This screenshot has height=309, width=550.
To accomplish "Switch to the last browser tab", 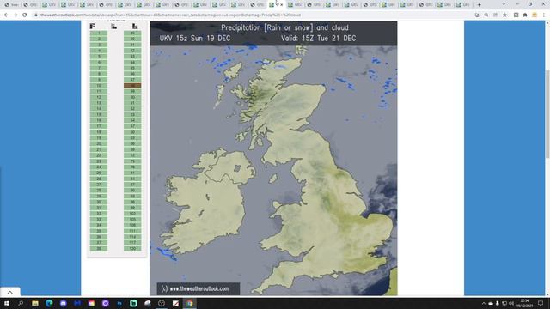I will (463, 5).
